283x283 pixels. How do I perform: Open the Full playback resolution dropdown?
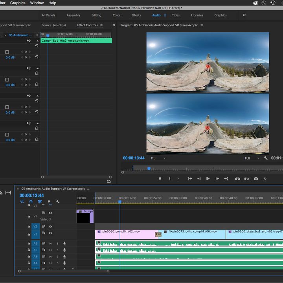coord(252,158)
